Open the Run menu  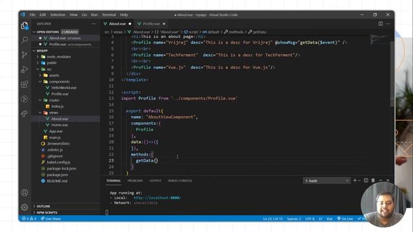[94, 15]
